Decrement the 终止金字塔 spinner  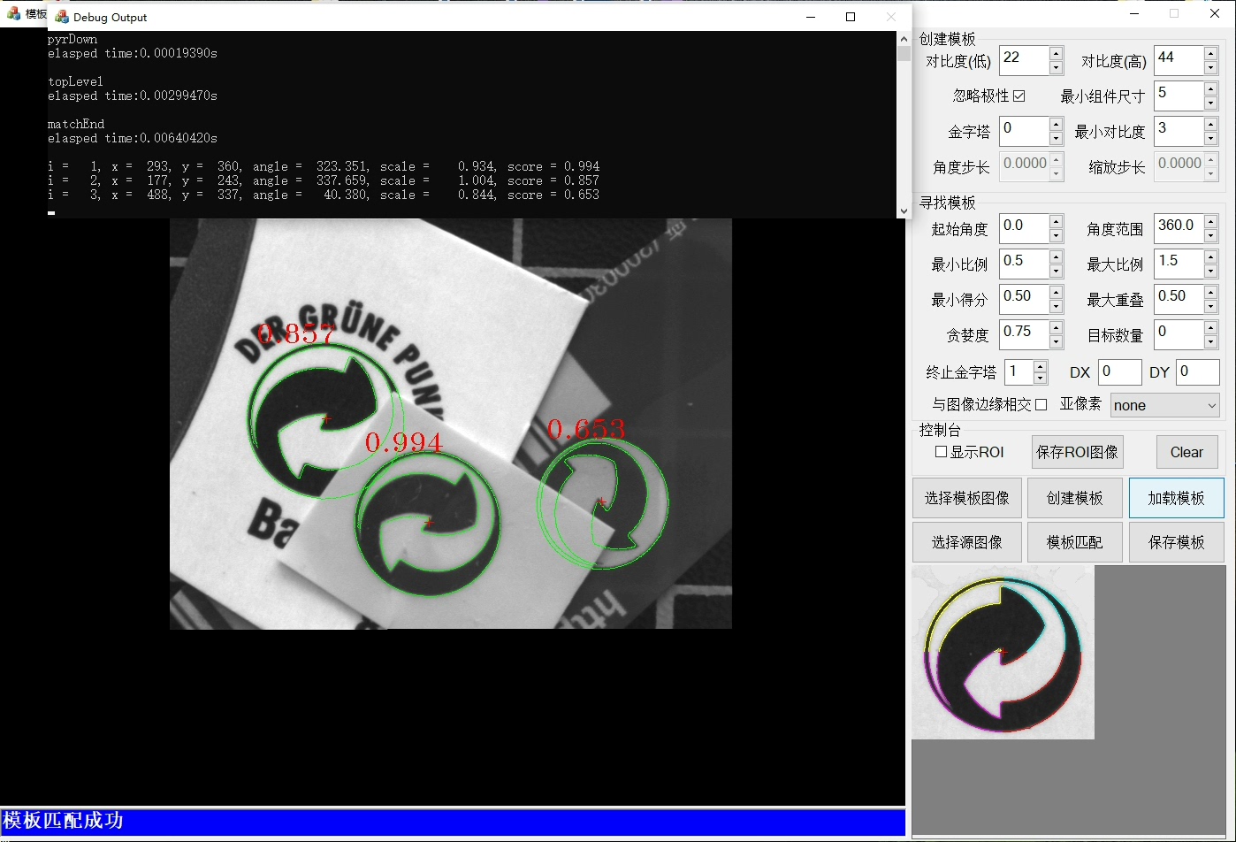(1040, 379)
